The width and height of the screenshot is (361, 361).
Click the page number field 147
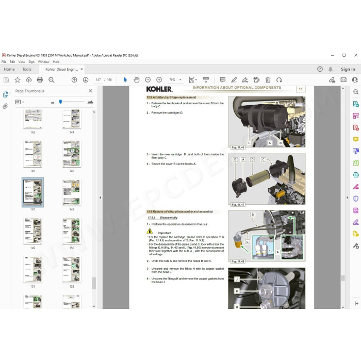pos(99,80)
